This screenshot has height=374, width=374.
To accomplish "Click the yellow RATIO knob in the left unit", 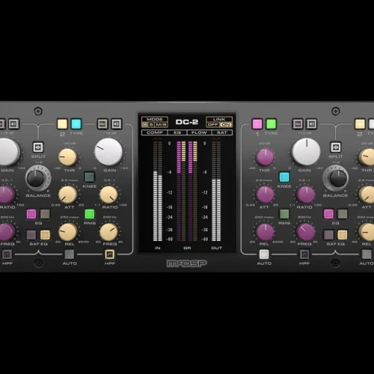I will (108, 194).
